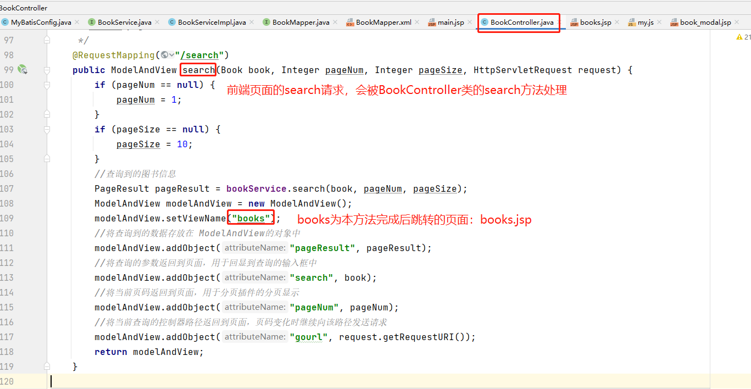The width and height of the screenshot is (751, 389).
Task: Click the @RequestMapping annotation
Action: pyautogui.click(x=114, y=55)
